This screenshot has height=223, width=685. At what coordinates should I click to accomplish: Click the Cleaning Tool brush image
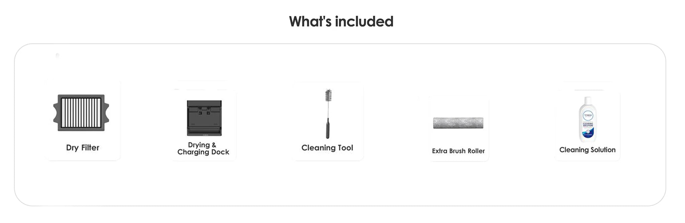click(328, 113)
